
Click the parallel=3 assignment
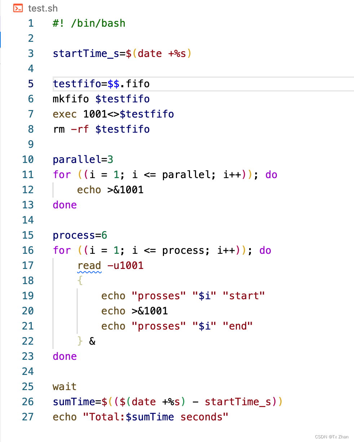[x=83, y=159]
